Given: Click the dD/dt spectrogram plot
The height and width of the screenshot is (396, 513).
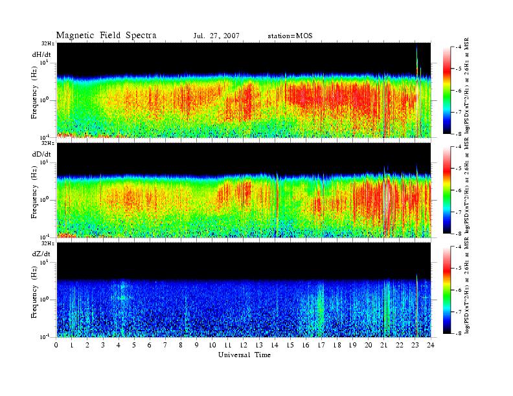Looking at the screenshot, I should pos(244,190).
